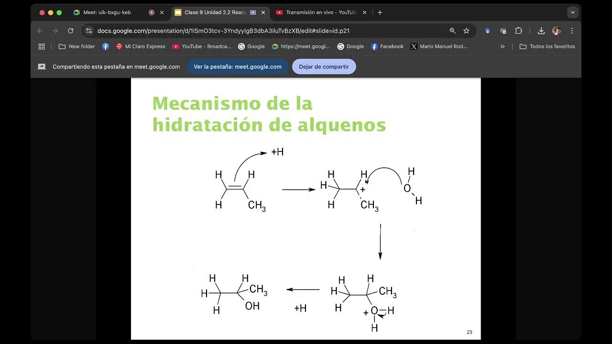Image resolution: width=612 pixels, height=344 pixels.
Task: Expand the tab search dropdown
Action: coord(573,12)
